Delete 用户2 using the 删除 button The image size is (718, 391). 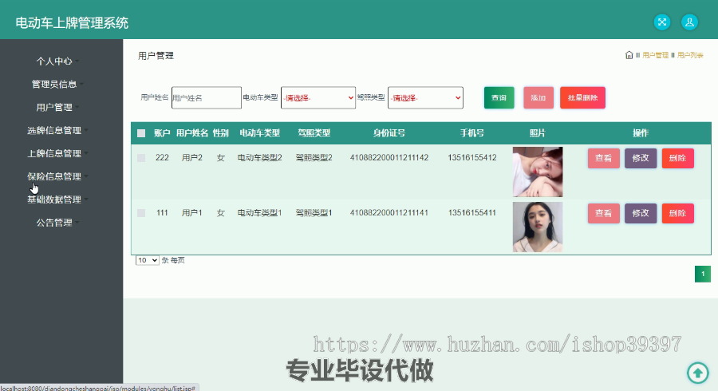pyautogui.click(x=677, y=158)
